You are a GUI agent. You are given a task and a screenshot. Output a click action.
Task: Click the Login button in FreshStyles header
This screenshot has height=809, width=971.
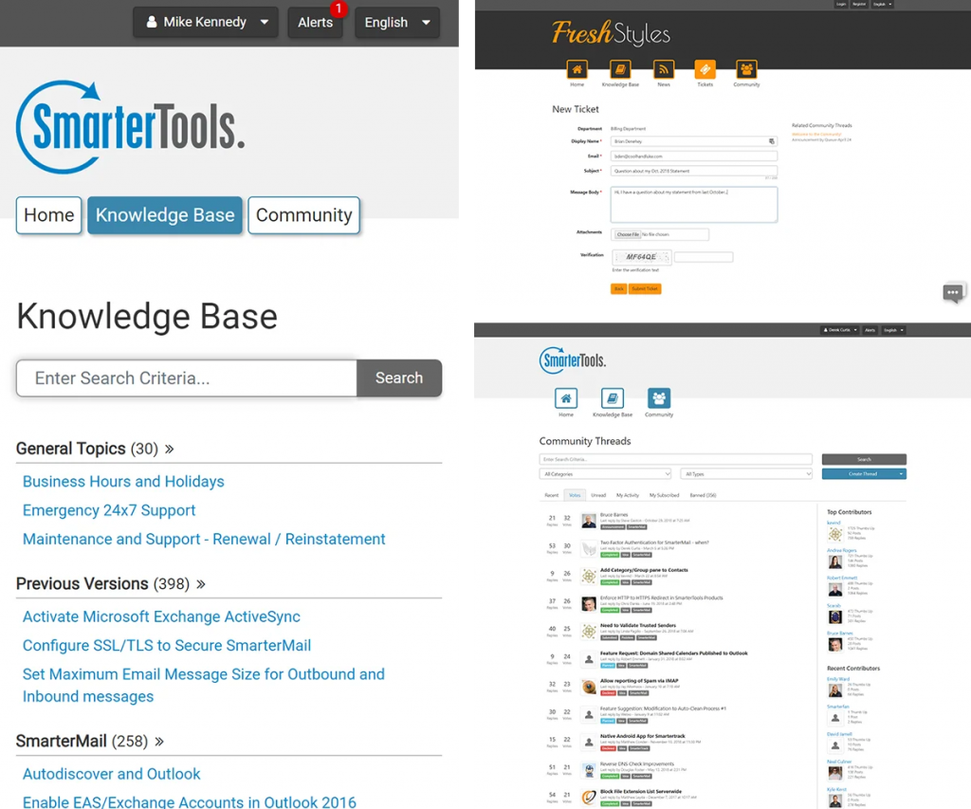click(841, 4)
